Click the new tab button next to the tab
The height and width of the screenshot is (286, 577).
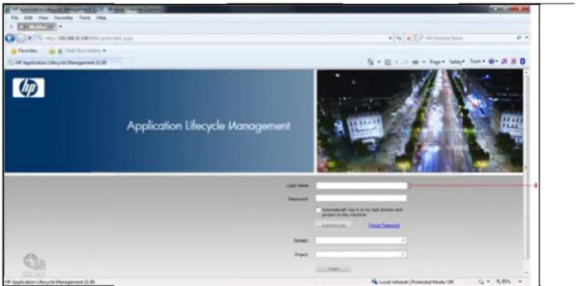coord(126,63)
